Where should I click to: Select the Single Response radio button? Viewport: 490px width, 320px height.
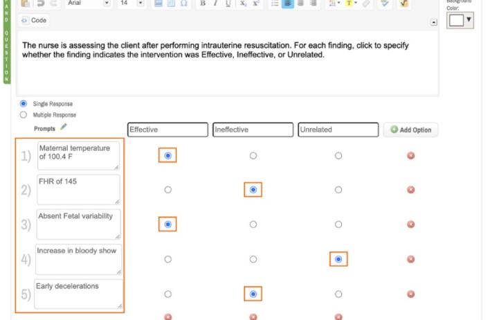24,104
